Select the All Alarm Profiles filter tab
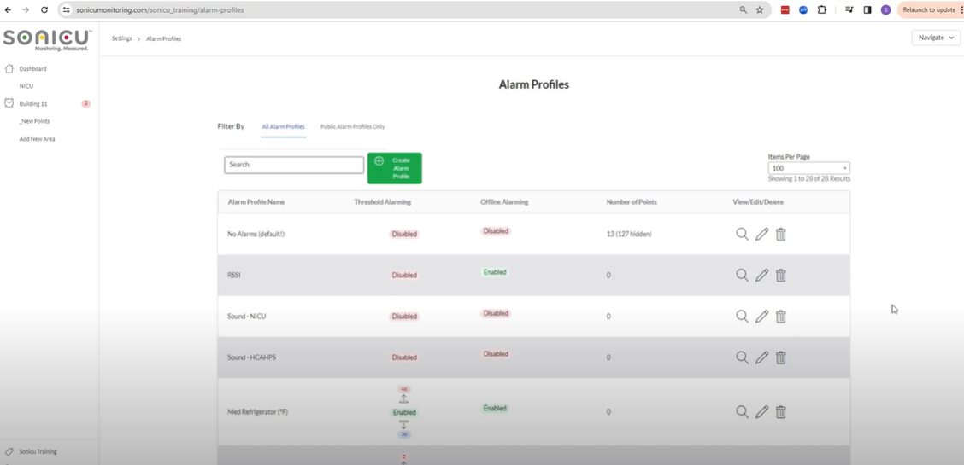The image size is (964, 465). pyautogui.click(x=283, y=126)
